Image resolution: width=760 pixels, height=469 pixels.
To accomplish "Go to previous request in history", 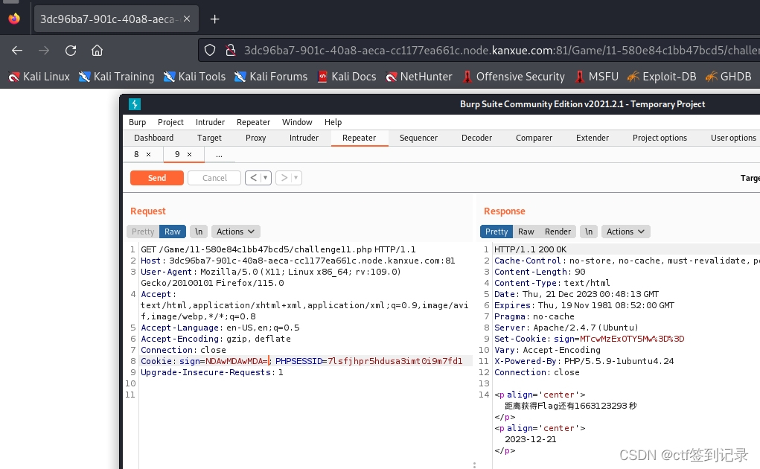I will point(253,178).
